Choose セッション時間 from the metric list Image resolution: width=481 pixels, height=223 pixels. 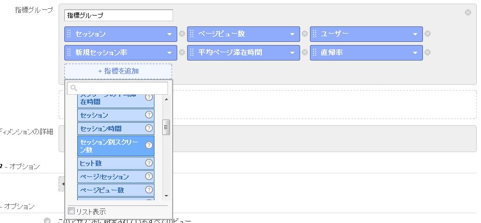click(x=116, y=129)
